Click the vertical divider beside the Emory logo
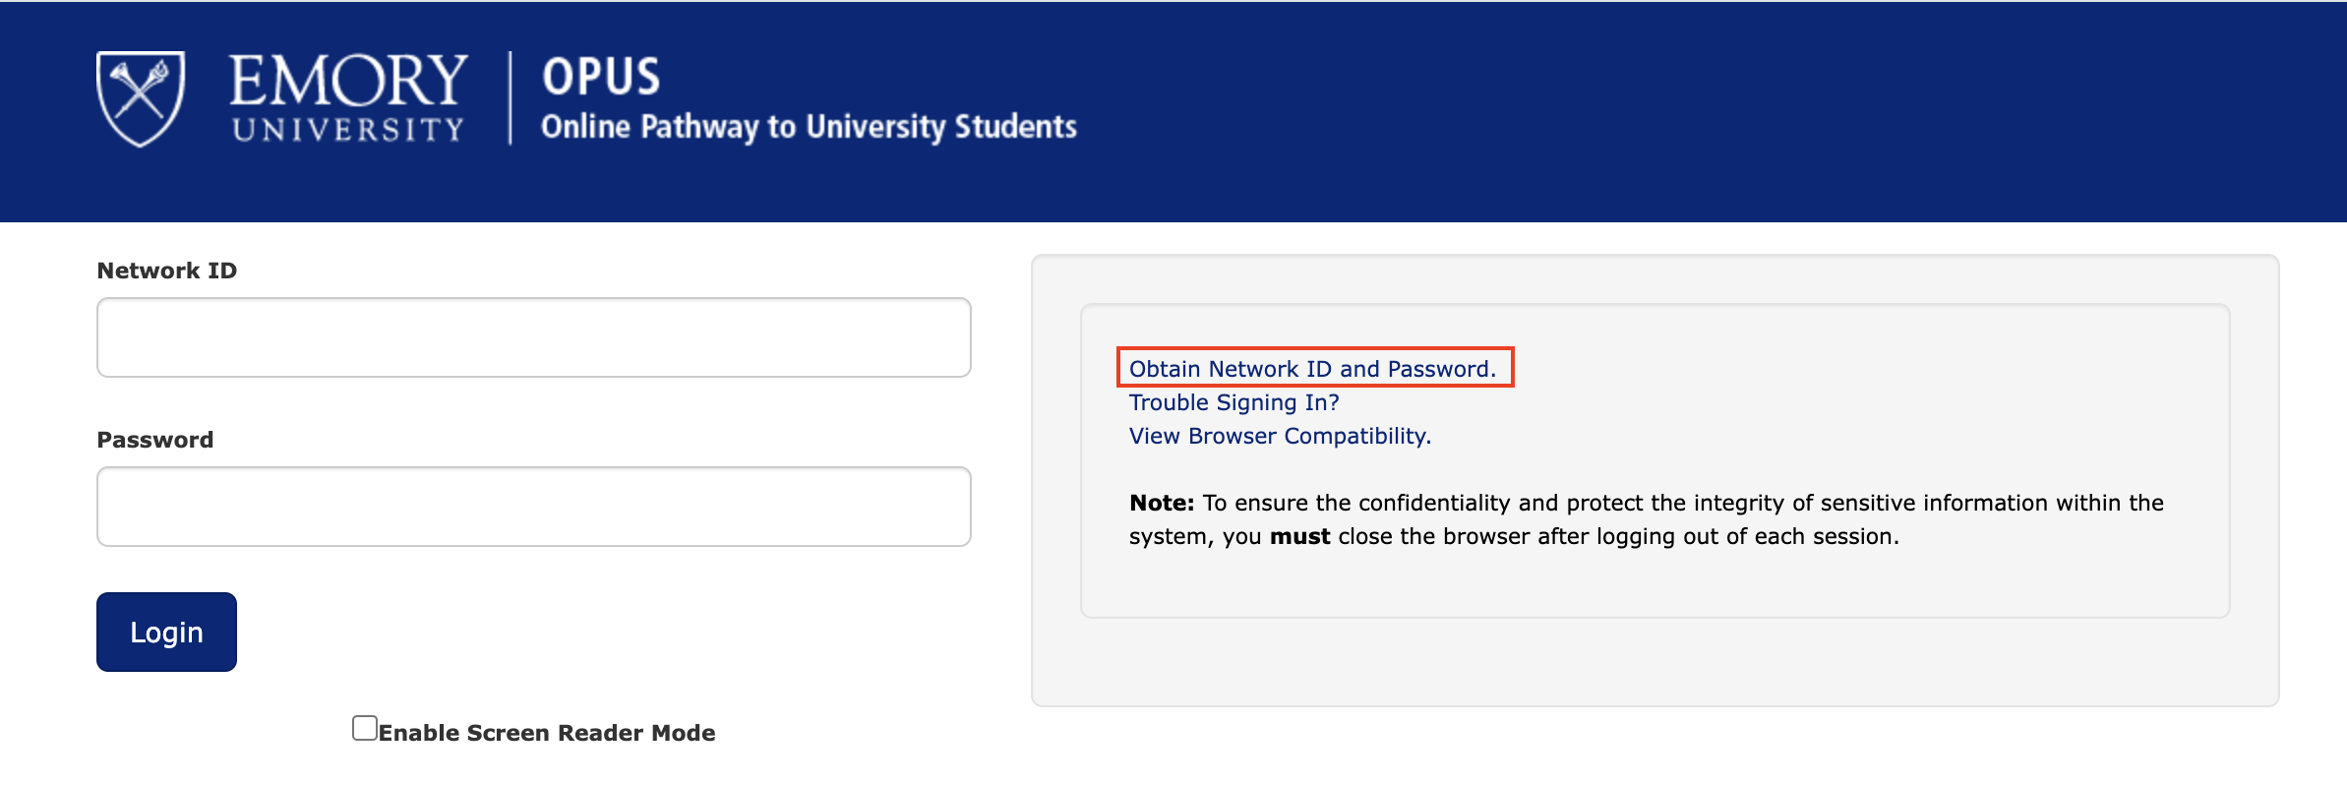The width and height of the screenshot is (2347, 785). [x=510, y=97]
